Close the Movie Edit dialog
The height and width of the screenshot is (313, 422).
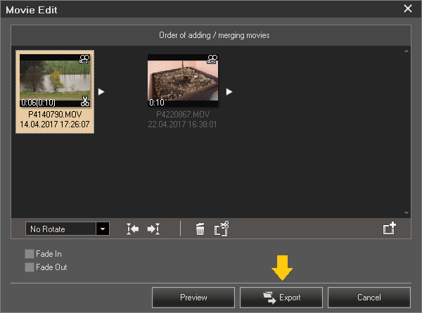[408, 8]
